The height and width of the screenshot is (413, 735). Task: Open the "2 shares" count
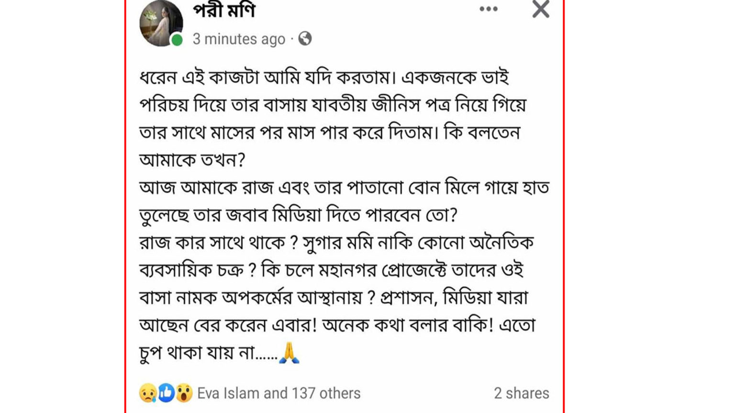point(522,393)
